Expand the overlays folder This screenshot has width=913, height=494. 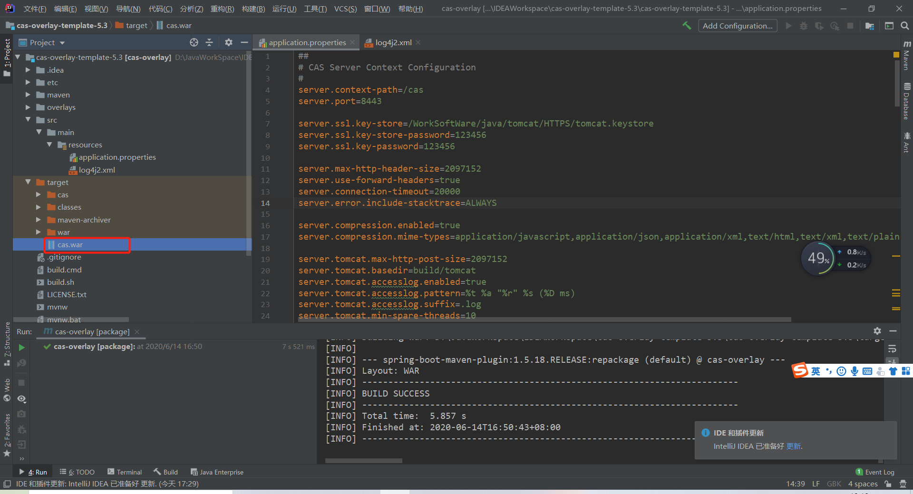(28, 107)
